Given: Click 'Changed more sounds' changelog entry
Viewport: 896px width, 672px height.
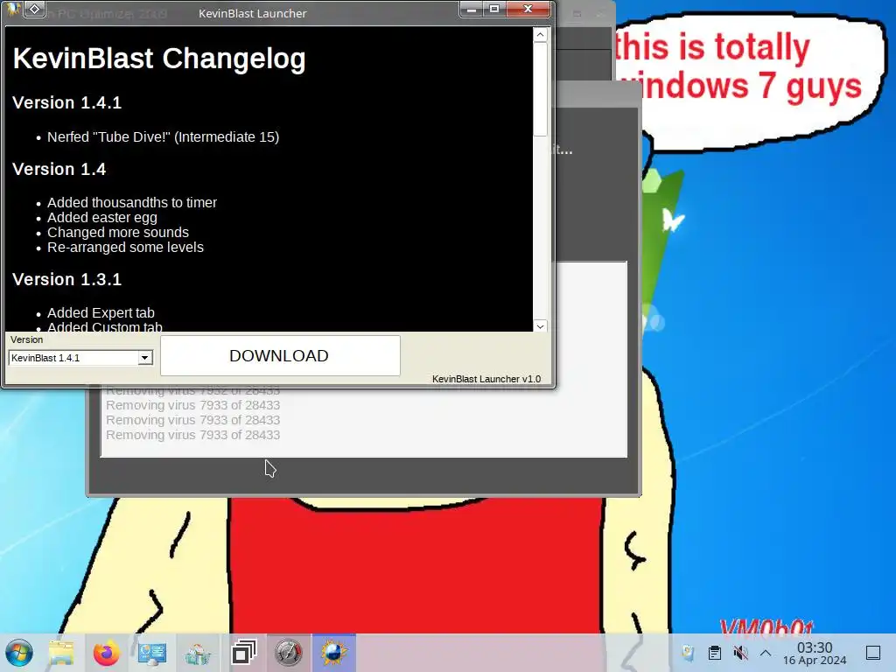Looking at the screenshot, I should pyautogui.click(x=118, y=233).
